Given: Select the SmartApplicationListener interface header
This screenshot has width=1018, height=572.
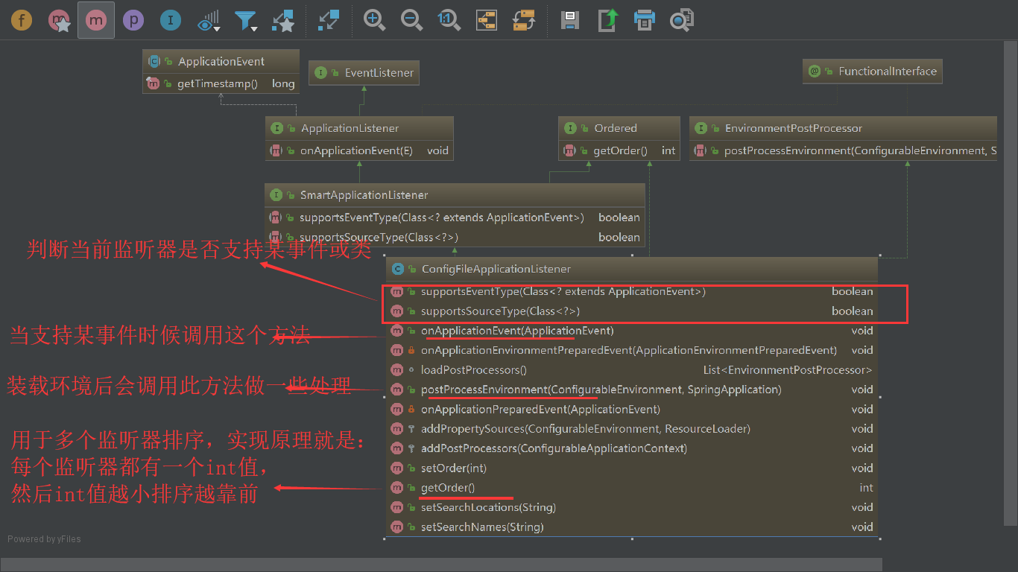Looking at the screenshot, I should 455,194.
